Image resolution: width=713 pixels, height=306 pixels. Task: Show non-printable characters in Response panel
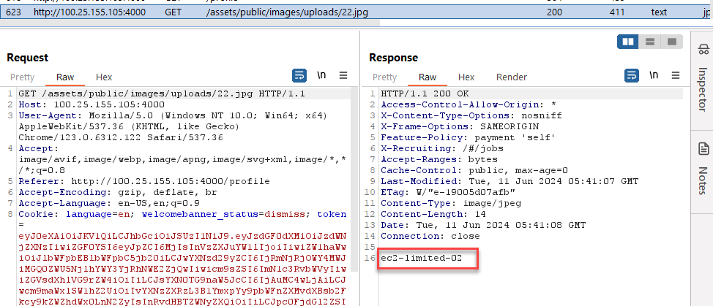pos(653,75)
